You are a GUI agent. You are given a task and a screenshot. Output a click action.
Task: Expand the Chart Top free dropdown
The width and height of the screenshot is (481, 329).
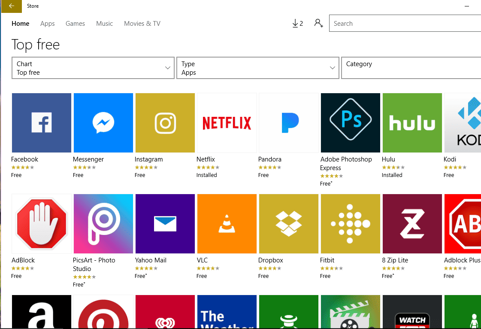point(93,68)
